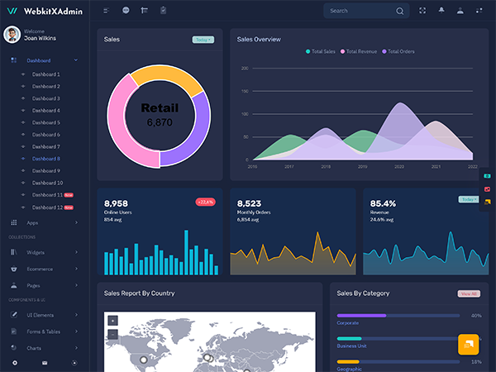Viewport: 496px width, 372px height.
Task: Open the mail icon at sidebar bottom
Action: (45, 363)
